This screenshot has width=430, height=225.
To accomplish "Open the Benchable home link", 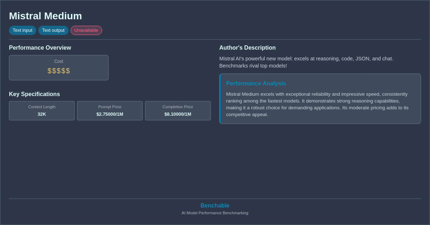I will (215, 205).
